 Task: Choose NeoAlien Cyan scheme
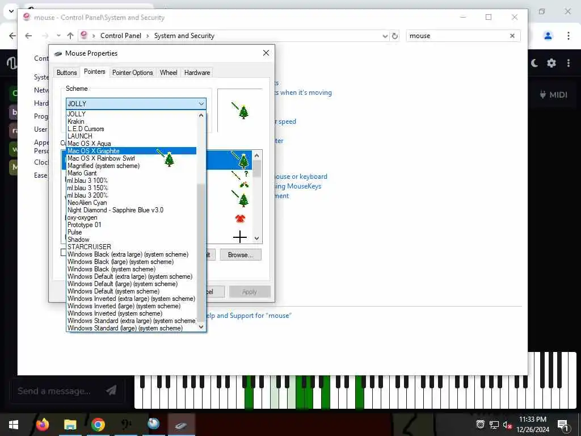tap(132, 203)
